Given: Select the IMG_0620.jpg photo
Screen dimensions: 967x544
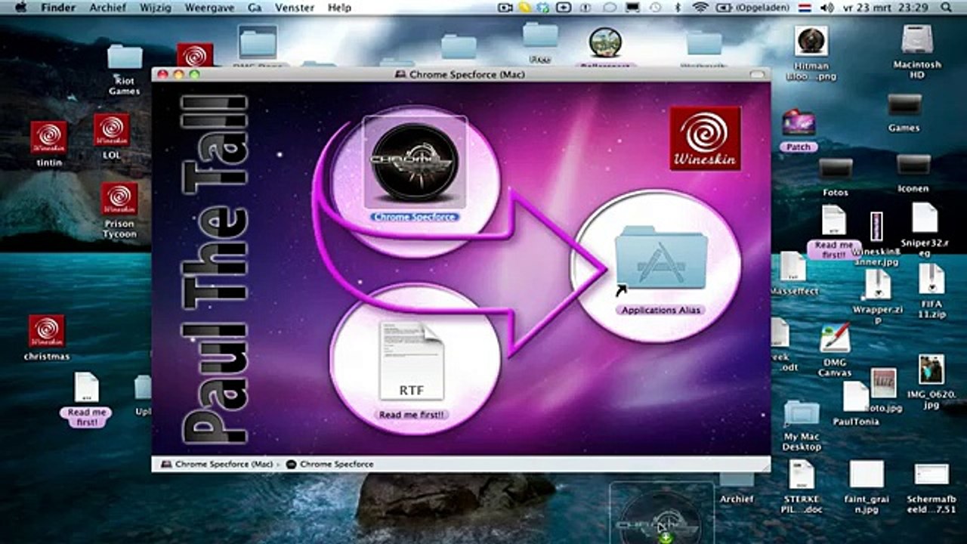Looking at the screenshot, I should 931,369.
